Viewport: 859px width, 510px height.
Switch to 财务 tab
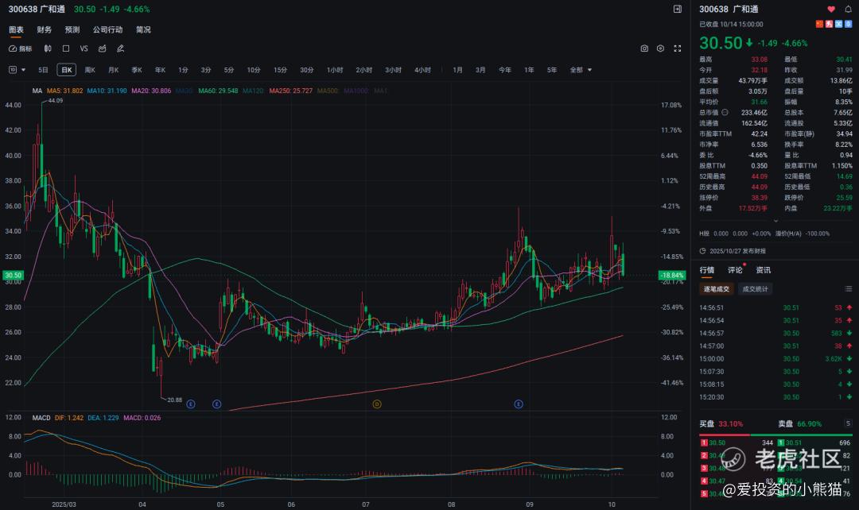click(44, 29)
